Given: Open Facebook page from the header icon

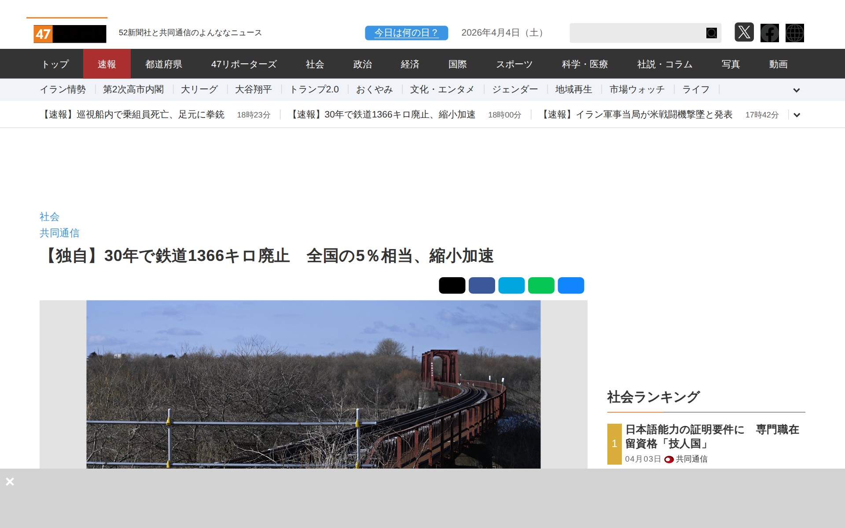Looking at the screenshot, I should pyautogui.click(x=769, y=33).
